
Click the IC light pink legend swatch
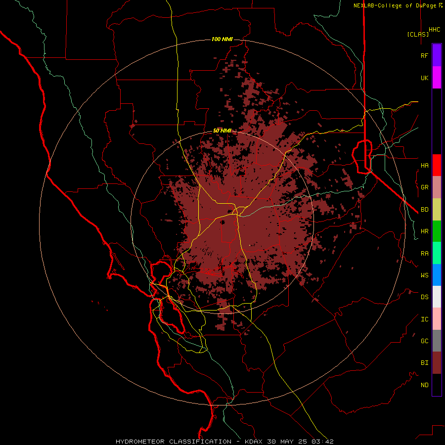437,319
